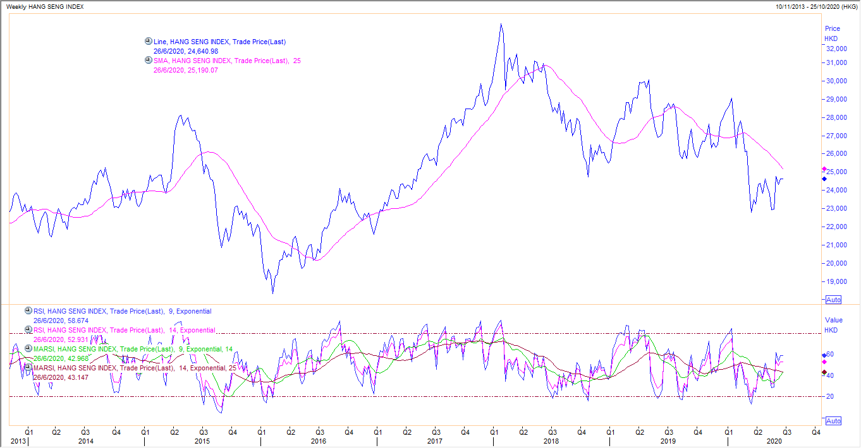
Task: Click the MARSI value 26/6/2020, 42.968
Action: tap(61, 358)
